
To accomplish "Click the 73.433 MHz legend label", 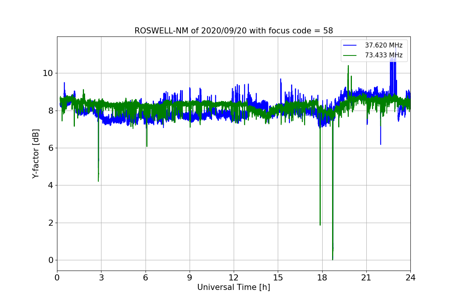I will coord(383,55).
